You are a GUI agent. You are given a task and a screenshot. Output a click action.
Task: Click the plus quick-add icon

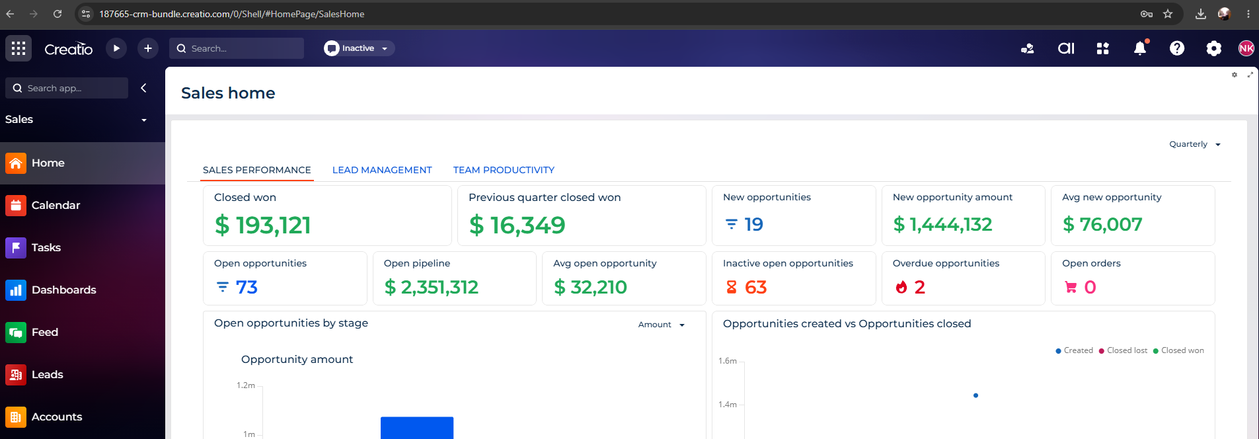pos(148,48)
